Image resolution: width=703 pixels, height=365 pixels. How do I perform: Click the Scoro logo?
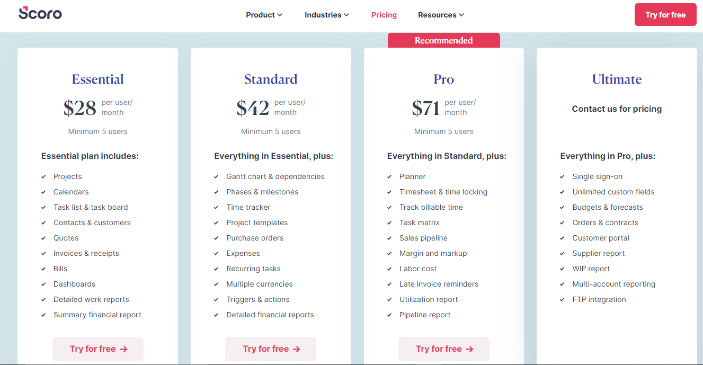tap(40, 13)
